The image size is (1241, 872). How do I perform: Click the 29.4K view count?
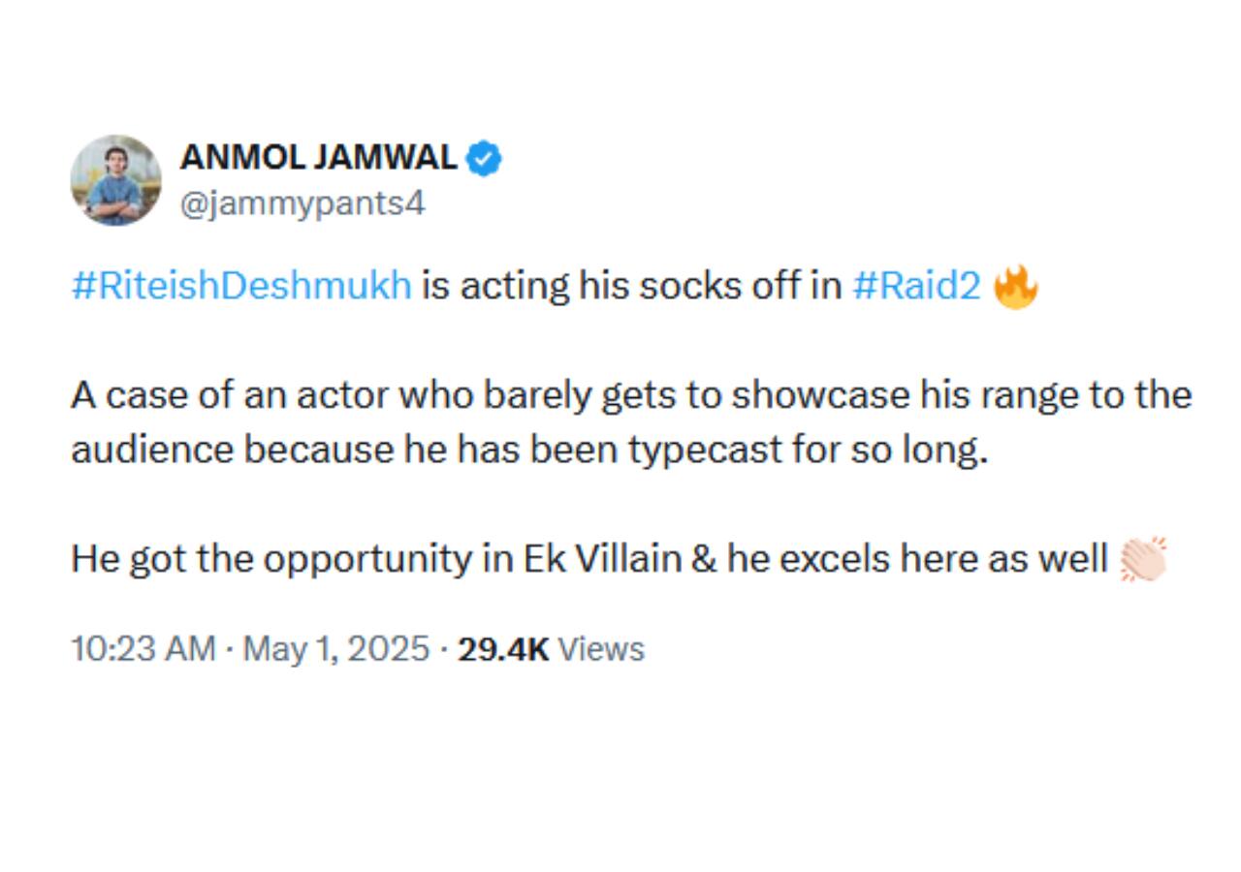click(503, 648)
